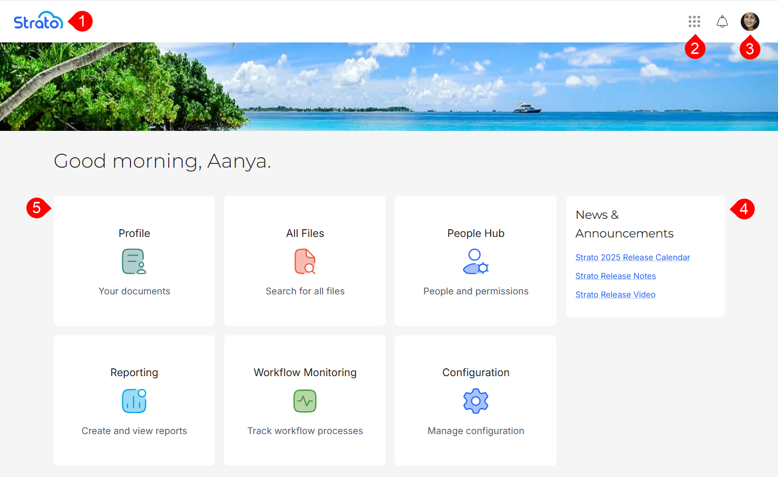Click the 'Search for all files' description
The height and width of the screenshot is (477, 778).
305,291
